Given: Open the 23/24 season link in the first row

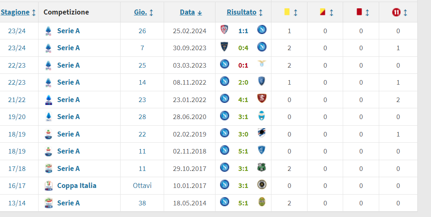Looking at the screenshot, I should pyautogui.click(x=17, y=31).
